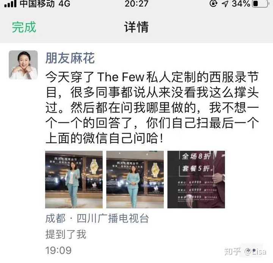
Task: Open the 全场8折 promotion image
Action: [x=196, y=180]
